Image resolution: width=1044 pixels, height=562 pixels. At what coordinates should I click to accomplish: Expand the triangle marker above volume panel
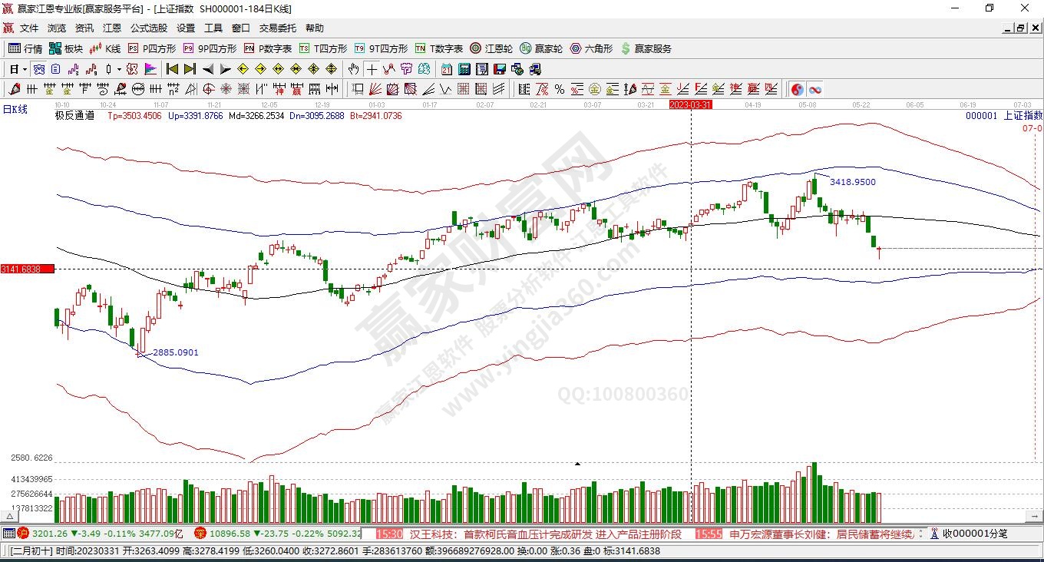(x=577, y=464)
